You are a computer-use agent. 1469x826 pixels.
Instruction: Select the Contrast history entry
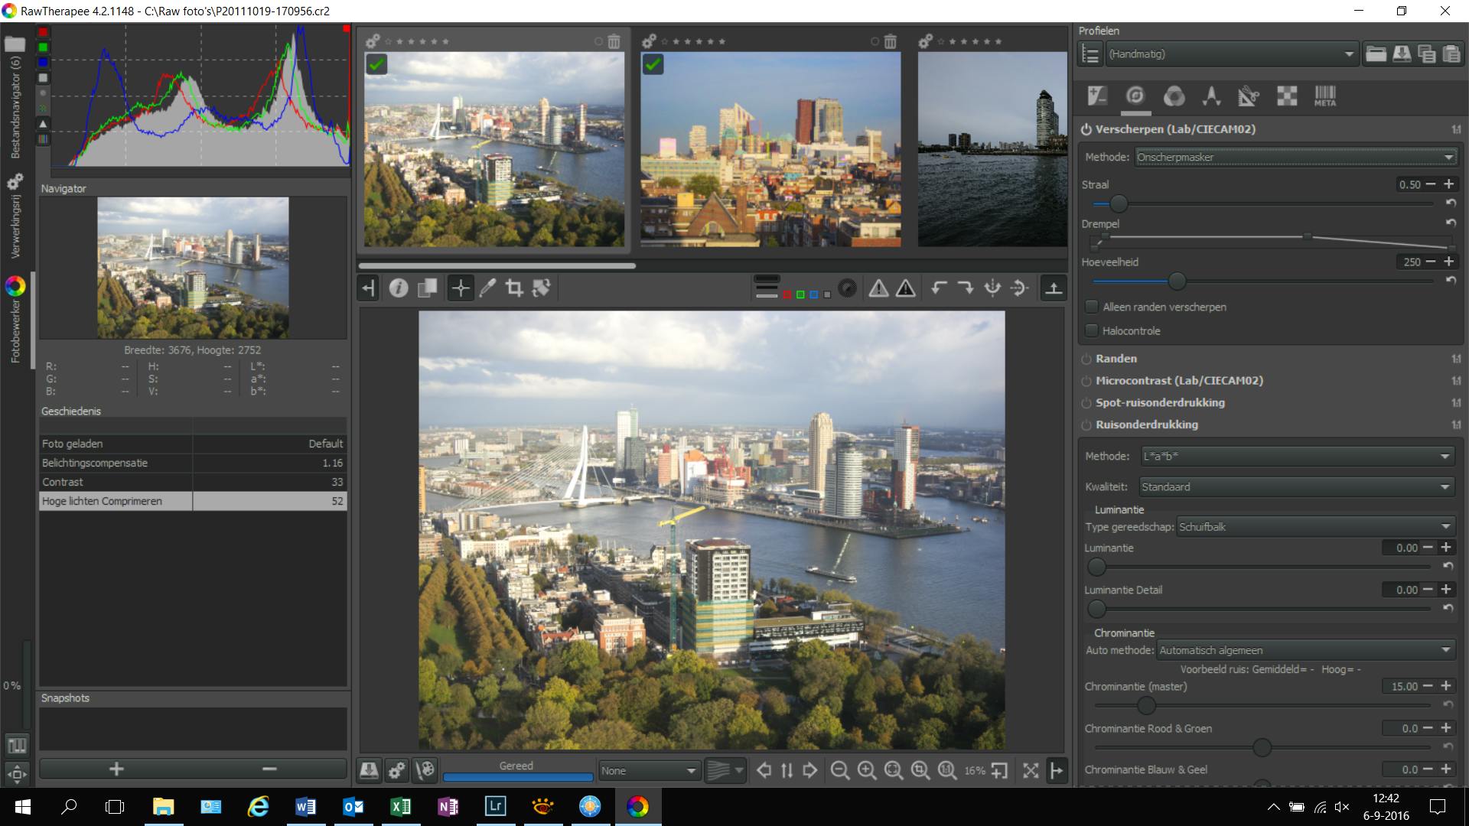(115, 482)
